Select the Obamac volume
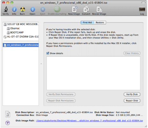The image size is (148, 128). pos(21,28)
